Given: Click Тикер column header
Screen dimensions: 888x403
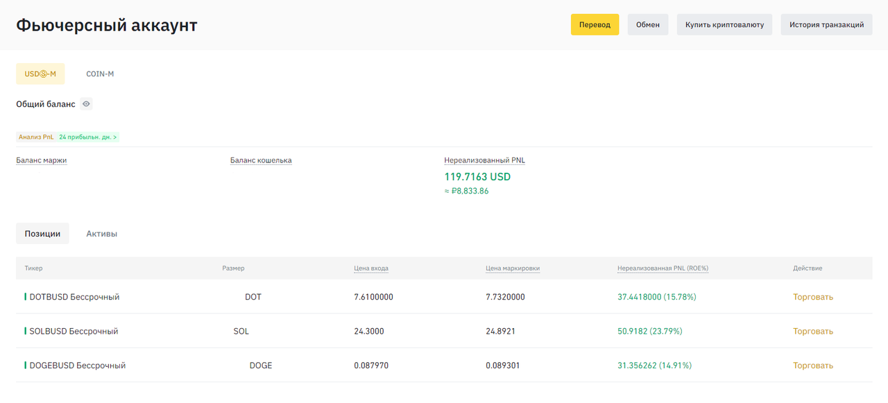Looking at the screenshot, I should (33, 268).
